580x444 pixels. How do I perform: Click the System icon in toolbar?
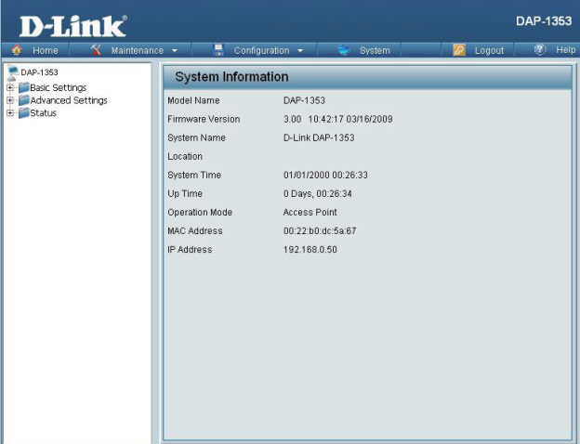[344, 50]
